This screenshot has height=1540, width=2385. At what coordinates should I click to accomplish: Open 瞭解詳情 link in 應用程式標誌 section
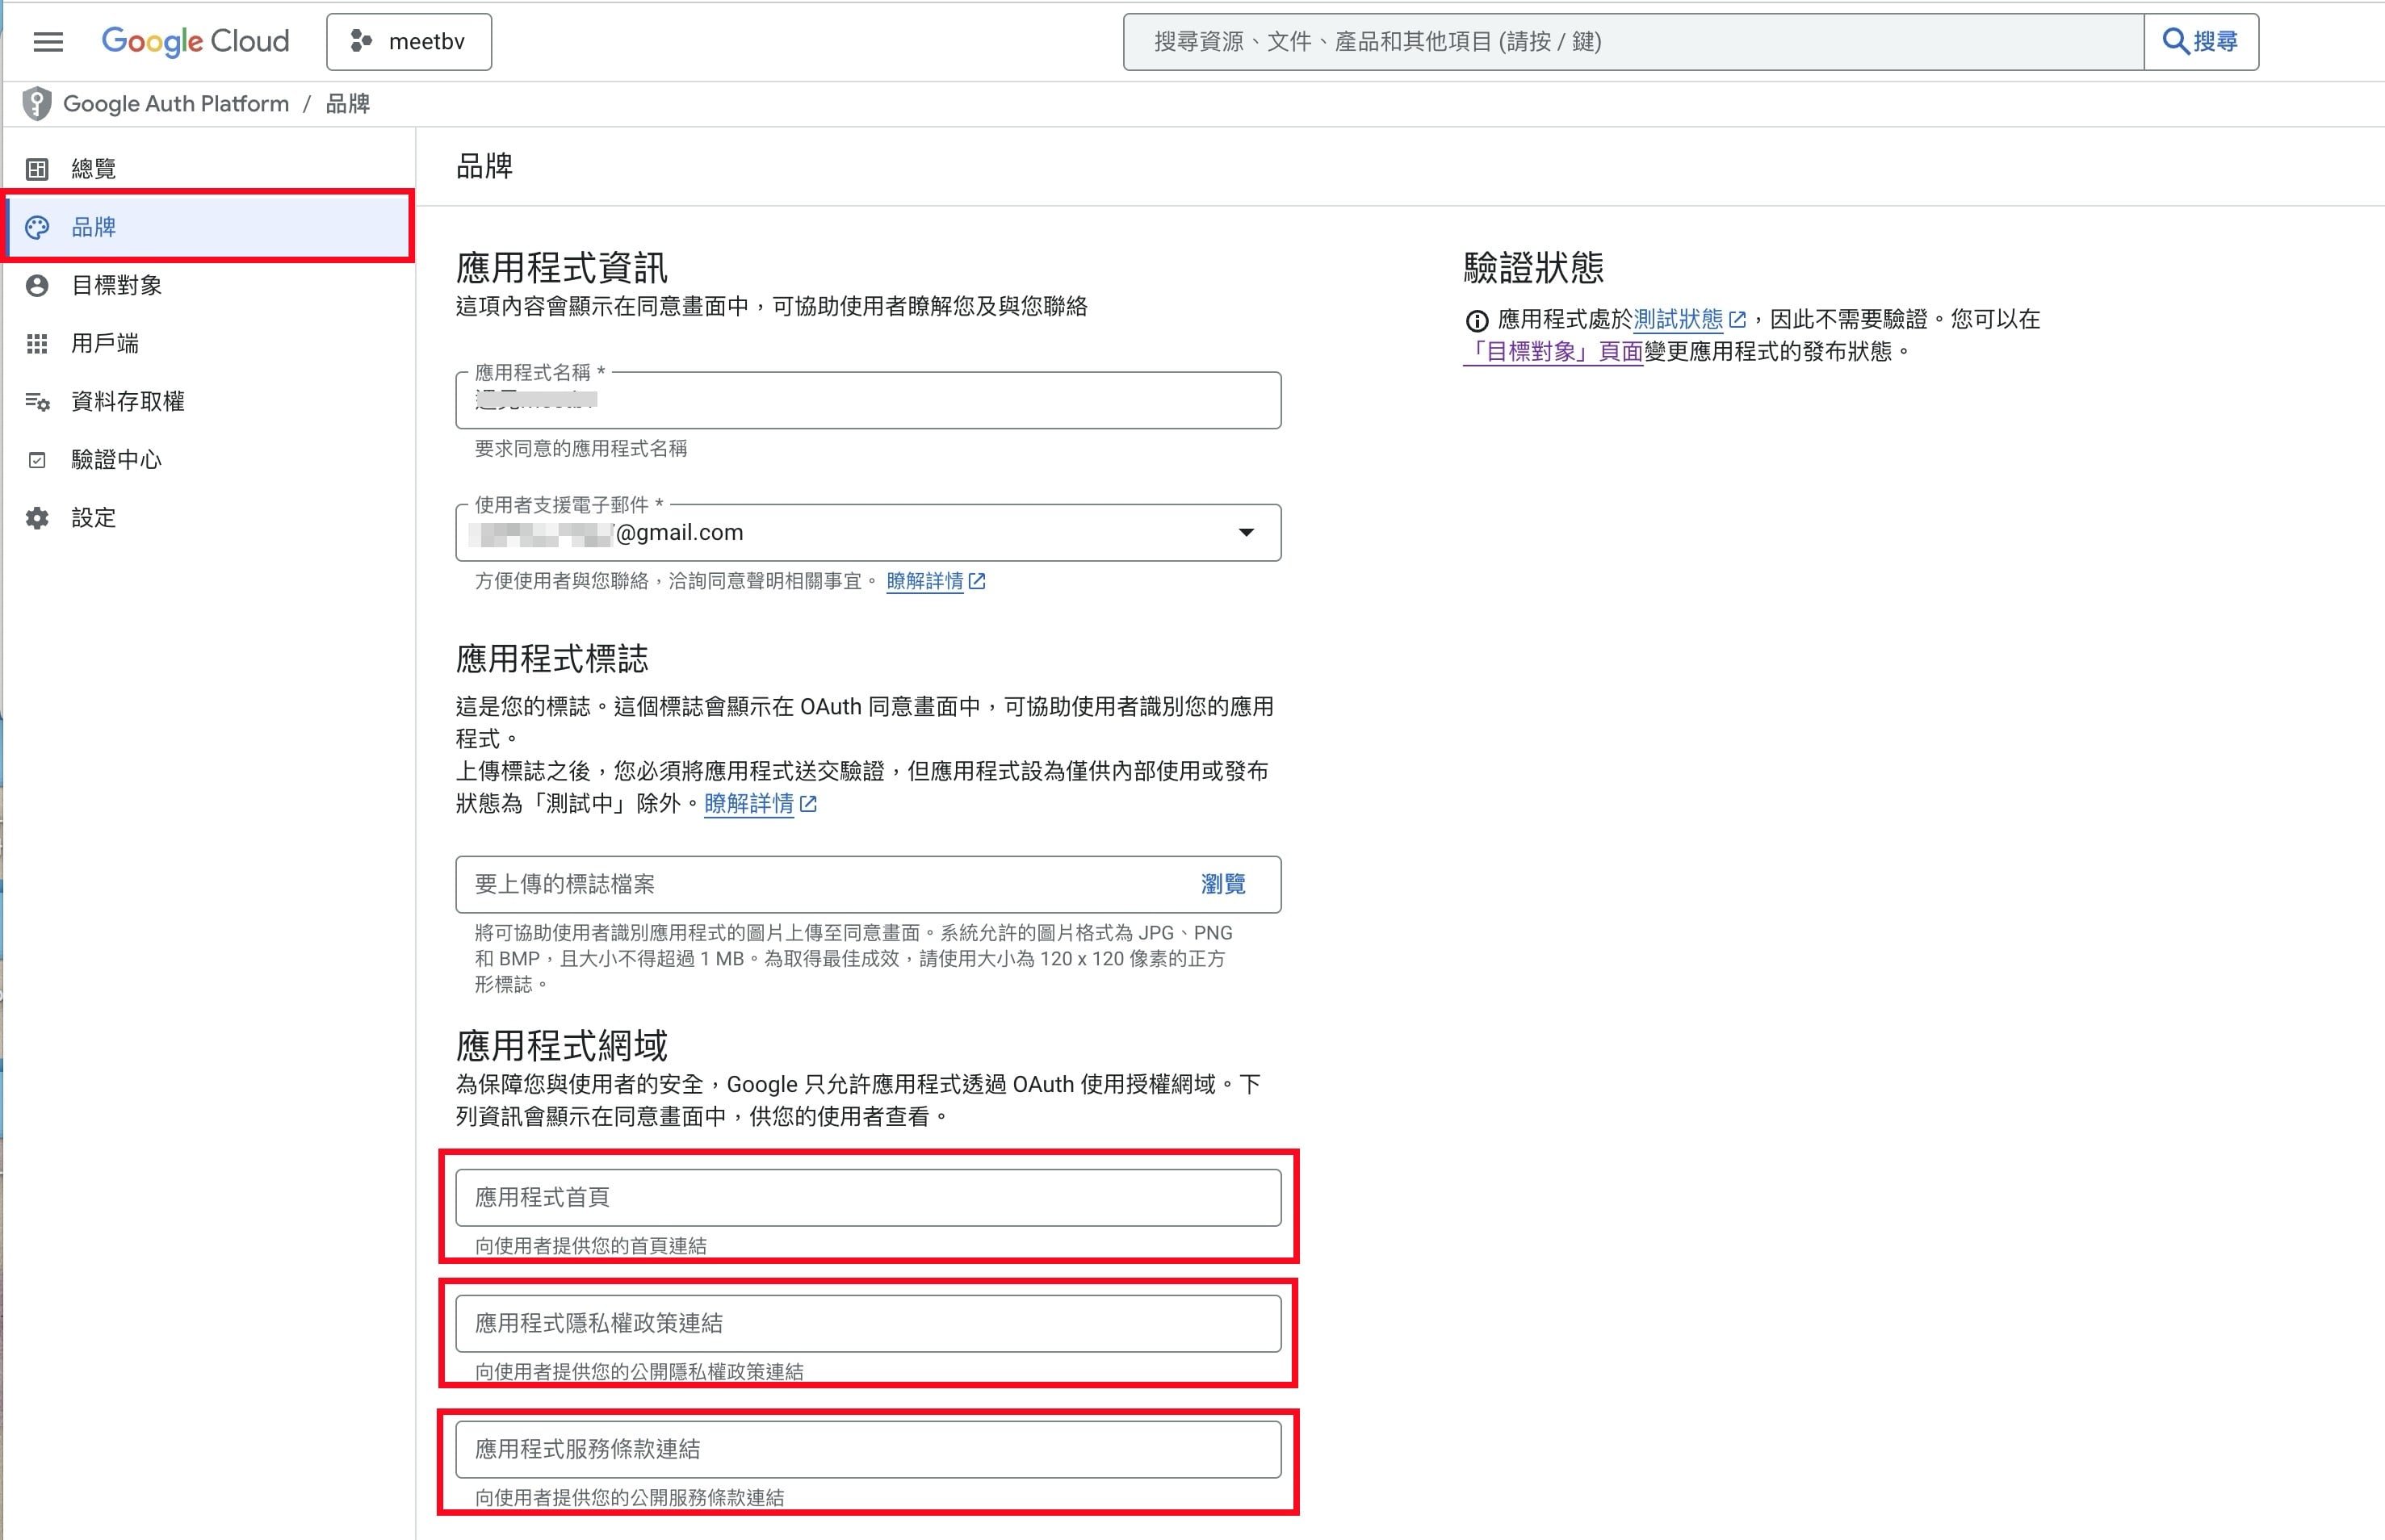click(749, 803)
